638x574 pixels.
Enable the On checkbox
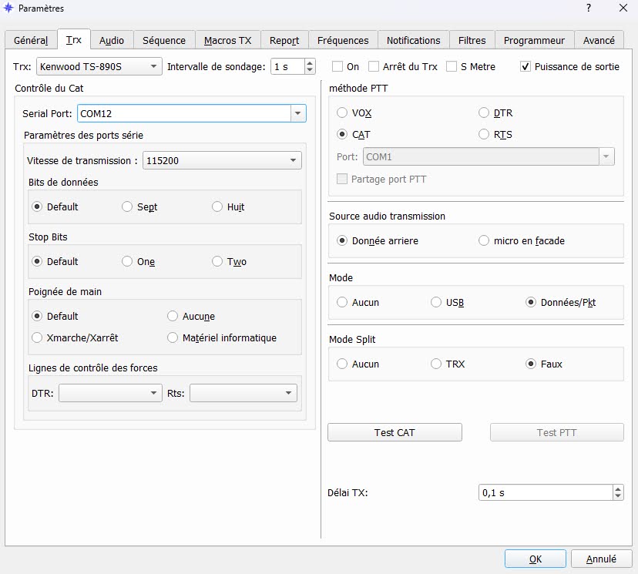tap(337, 66)
